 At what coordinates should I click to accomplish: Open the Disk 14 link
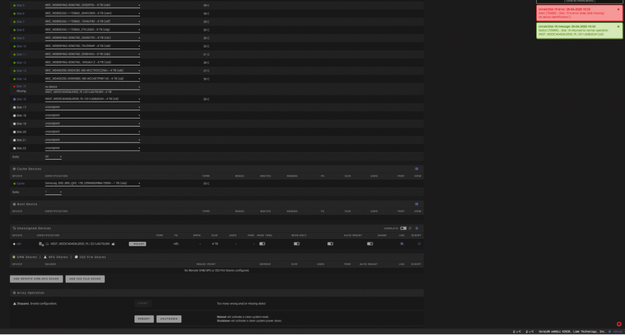point(21,79)
